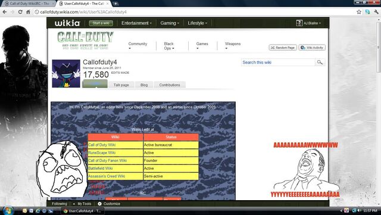Image resolution: width=381 pixels, height=215 pixels.
Task: Click the browser back arrow
Action: [x=5, y=12]
